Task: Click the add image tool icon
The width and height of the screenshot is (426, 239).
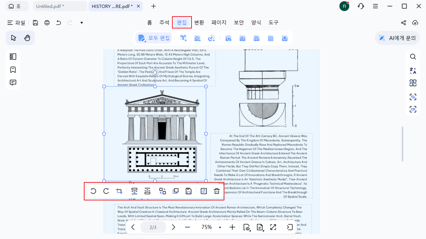Action: tap(198, 38)
